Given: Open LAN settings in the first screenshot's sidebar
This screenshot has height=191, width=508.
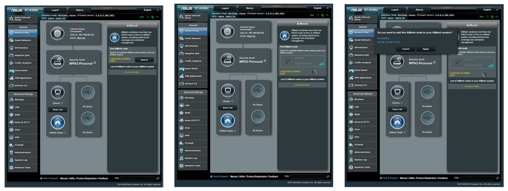Looking at the screenshot, I should click(x=23, y=107).
